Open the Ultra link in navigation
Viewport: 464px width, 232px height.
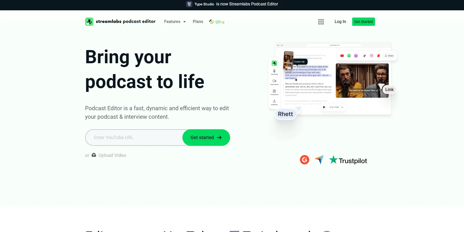(x=217, y=22)
